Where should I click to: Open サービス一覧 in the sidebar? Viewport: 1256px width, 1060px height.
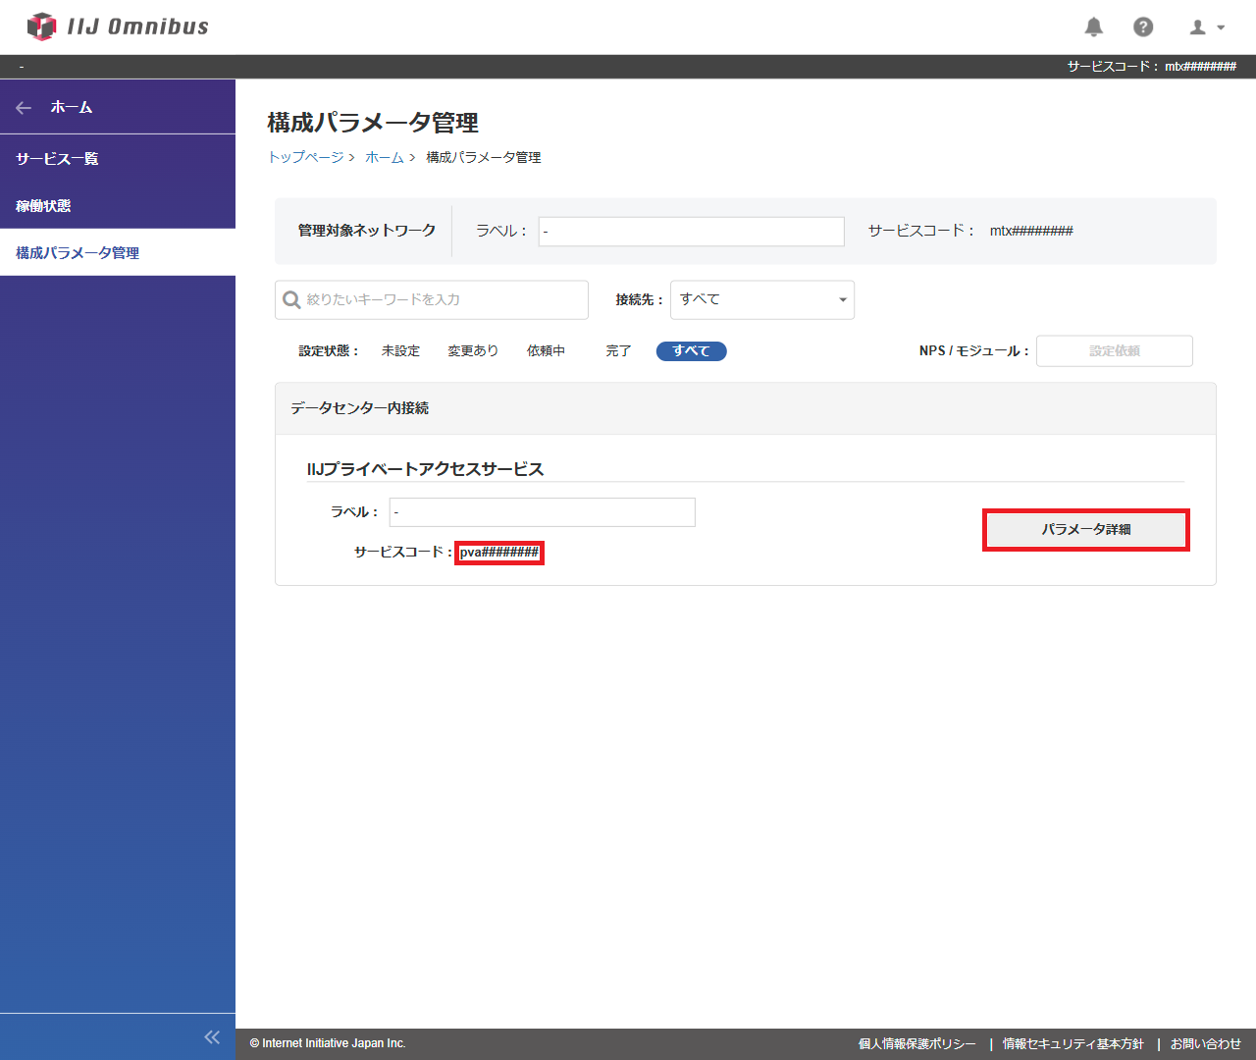[57, 159]
